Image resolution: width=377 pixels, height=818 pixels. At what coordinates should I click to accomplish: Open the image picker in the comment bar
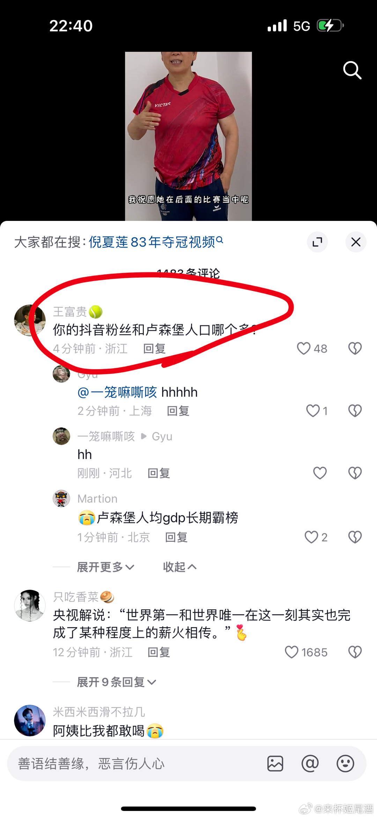click(275, 763)
